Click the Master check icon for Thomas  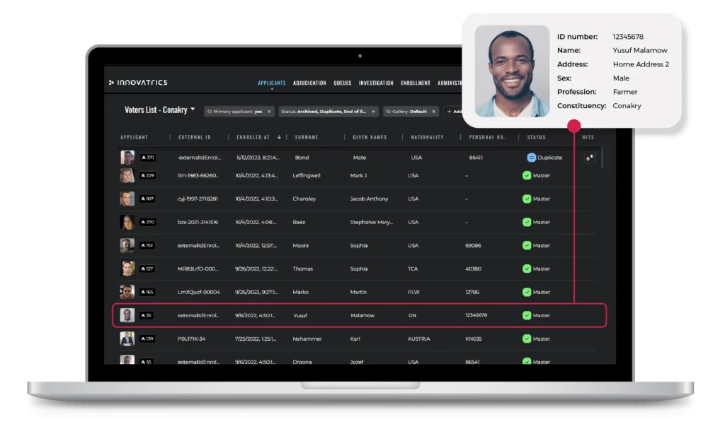tap(527, 269)
